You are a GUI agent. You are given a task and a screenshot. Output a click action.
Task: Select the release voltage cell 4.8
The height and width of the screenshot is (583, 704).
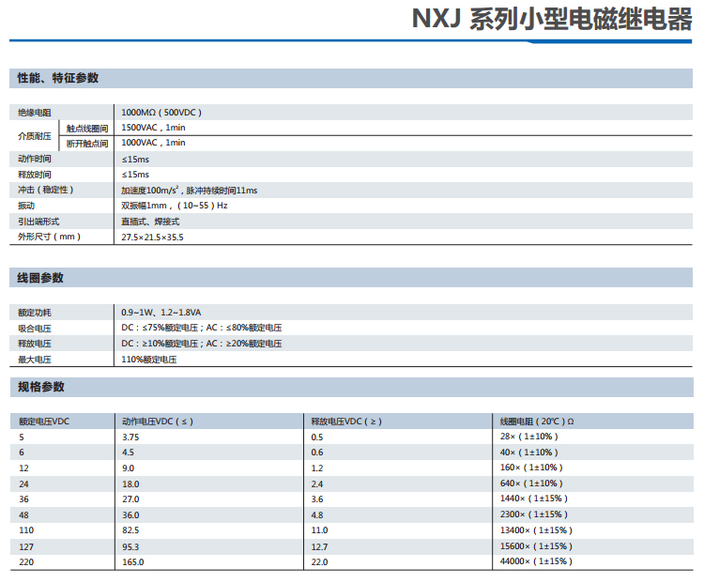click(317, 515)
